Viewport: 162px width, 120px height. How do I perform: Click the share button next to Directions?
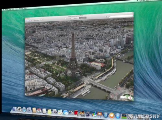[x=42, y=20]
